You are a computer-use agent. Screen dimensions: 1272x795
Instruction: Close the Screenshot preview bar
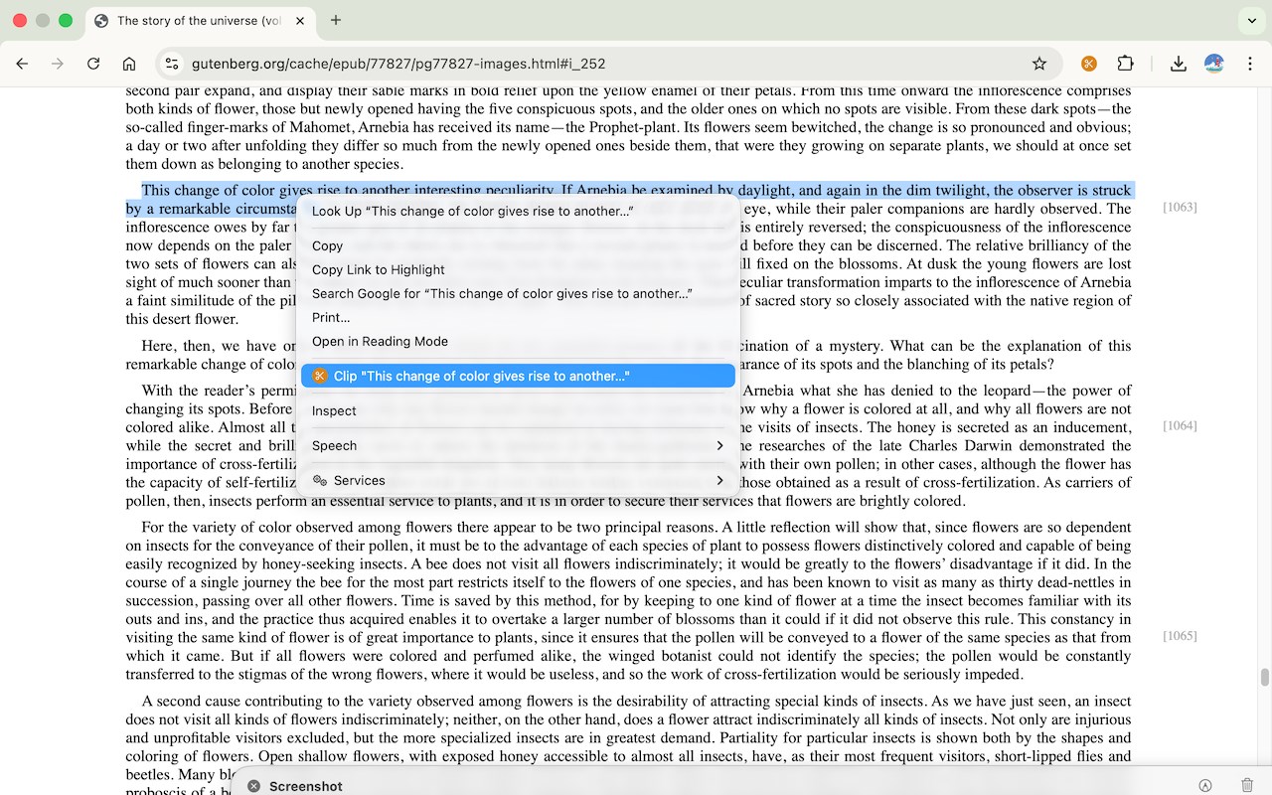click(253, 786)
